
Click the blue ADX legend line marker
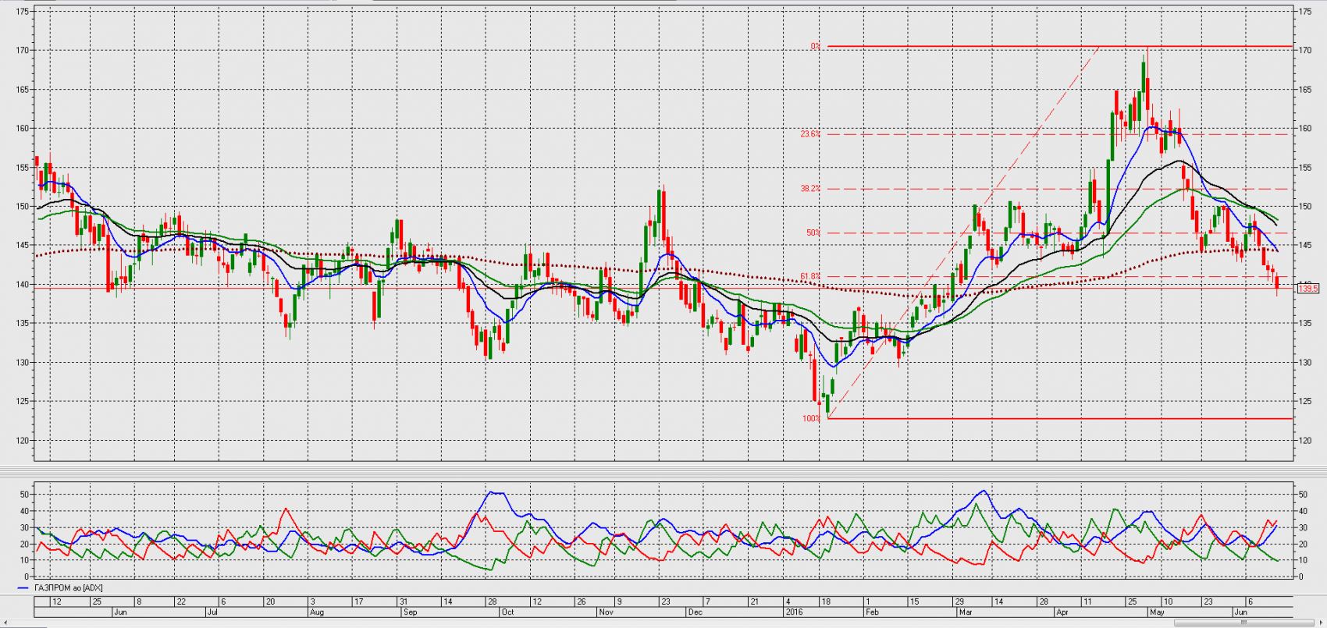click(x=23, y=588)
